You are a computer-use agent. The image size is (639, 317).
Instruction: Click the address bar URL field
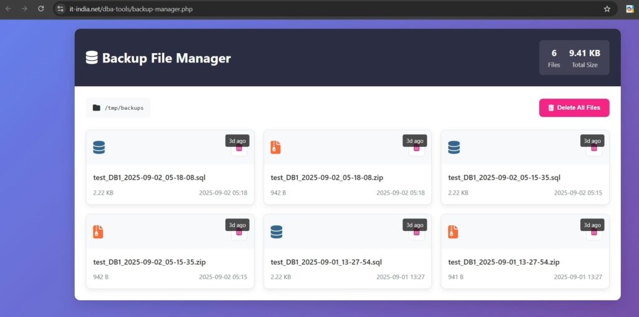point(334,9)
